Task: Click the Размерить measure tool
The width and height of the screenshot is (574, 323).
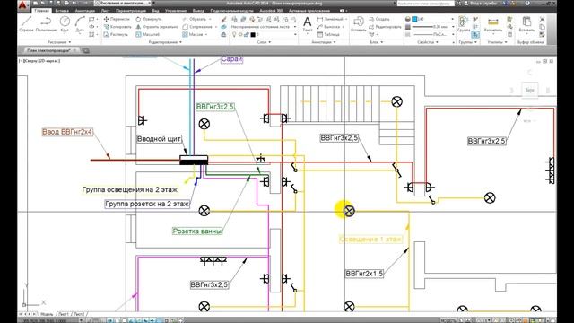Action: [493, 24]
